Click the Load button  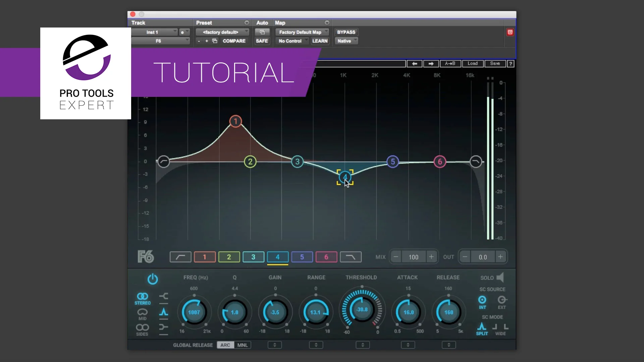pos(473,64)
